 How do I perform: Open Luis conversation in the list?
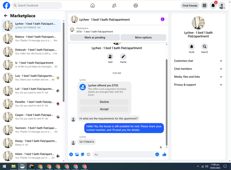coord(31,78)
